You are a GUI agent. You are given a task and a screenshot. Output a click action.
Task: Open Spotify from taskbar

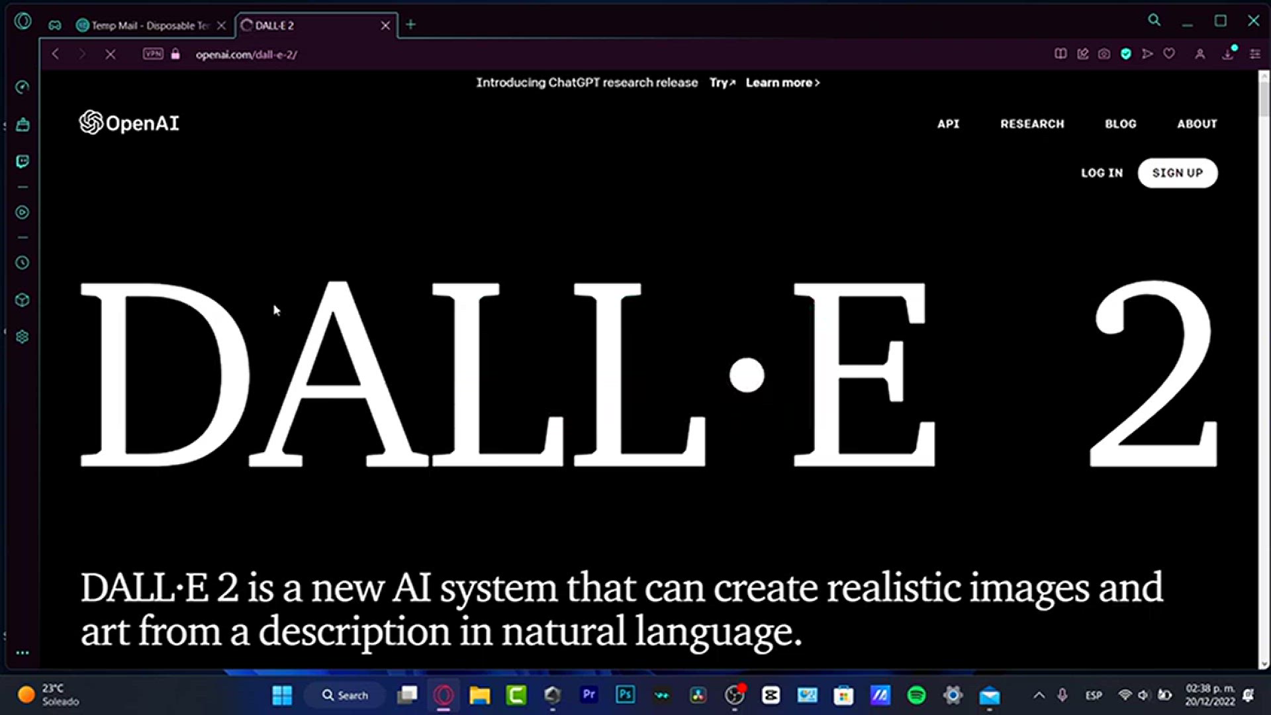916,695
